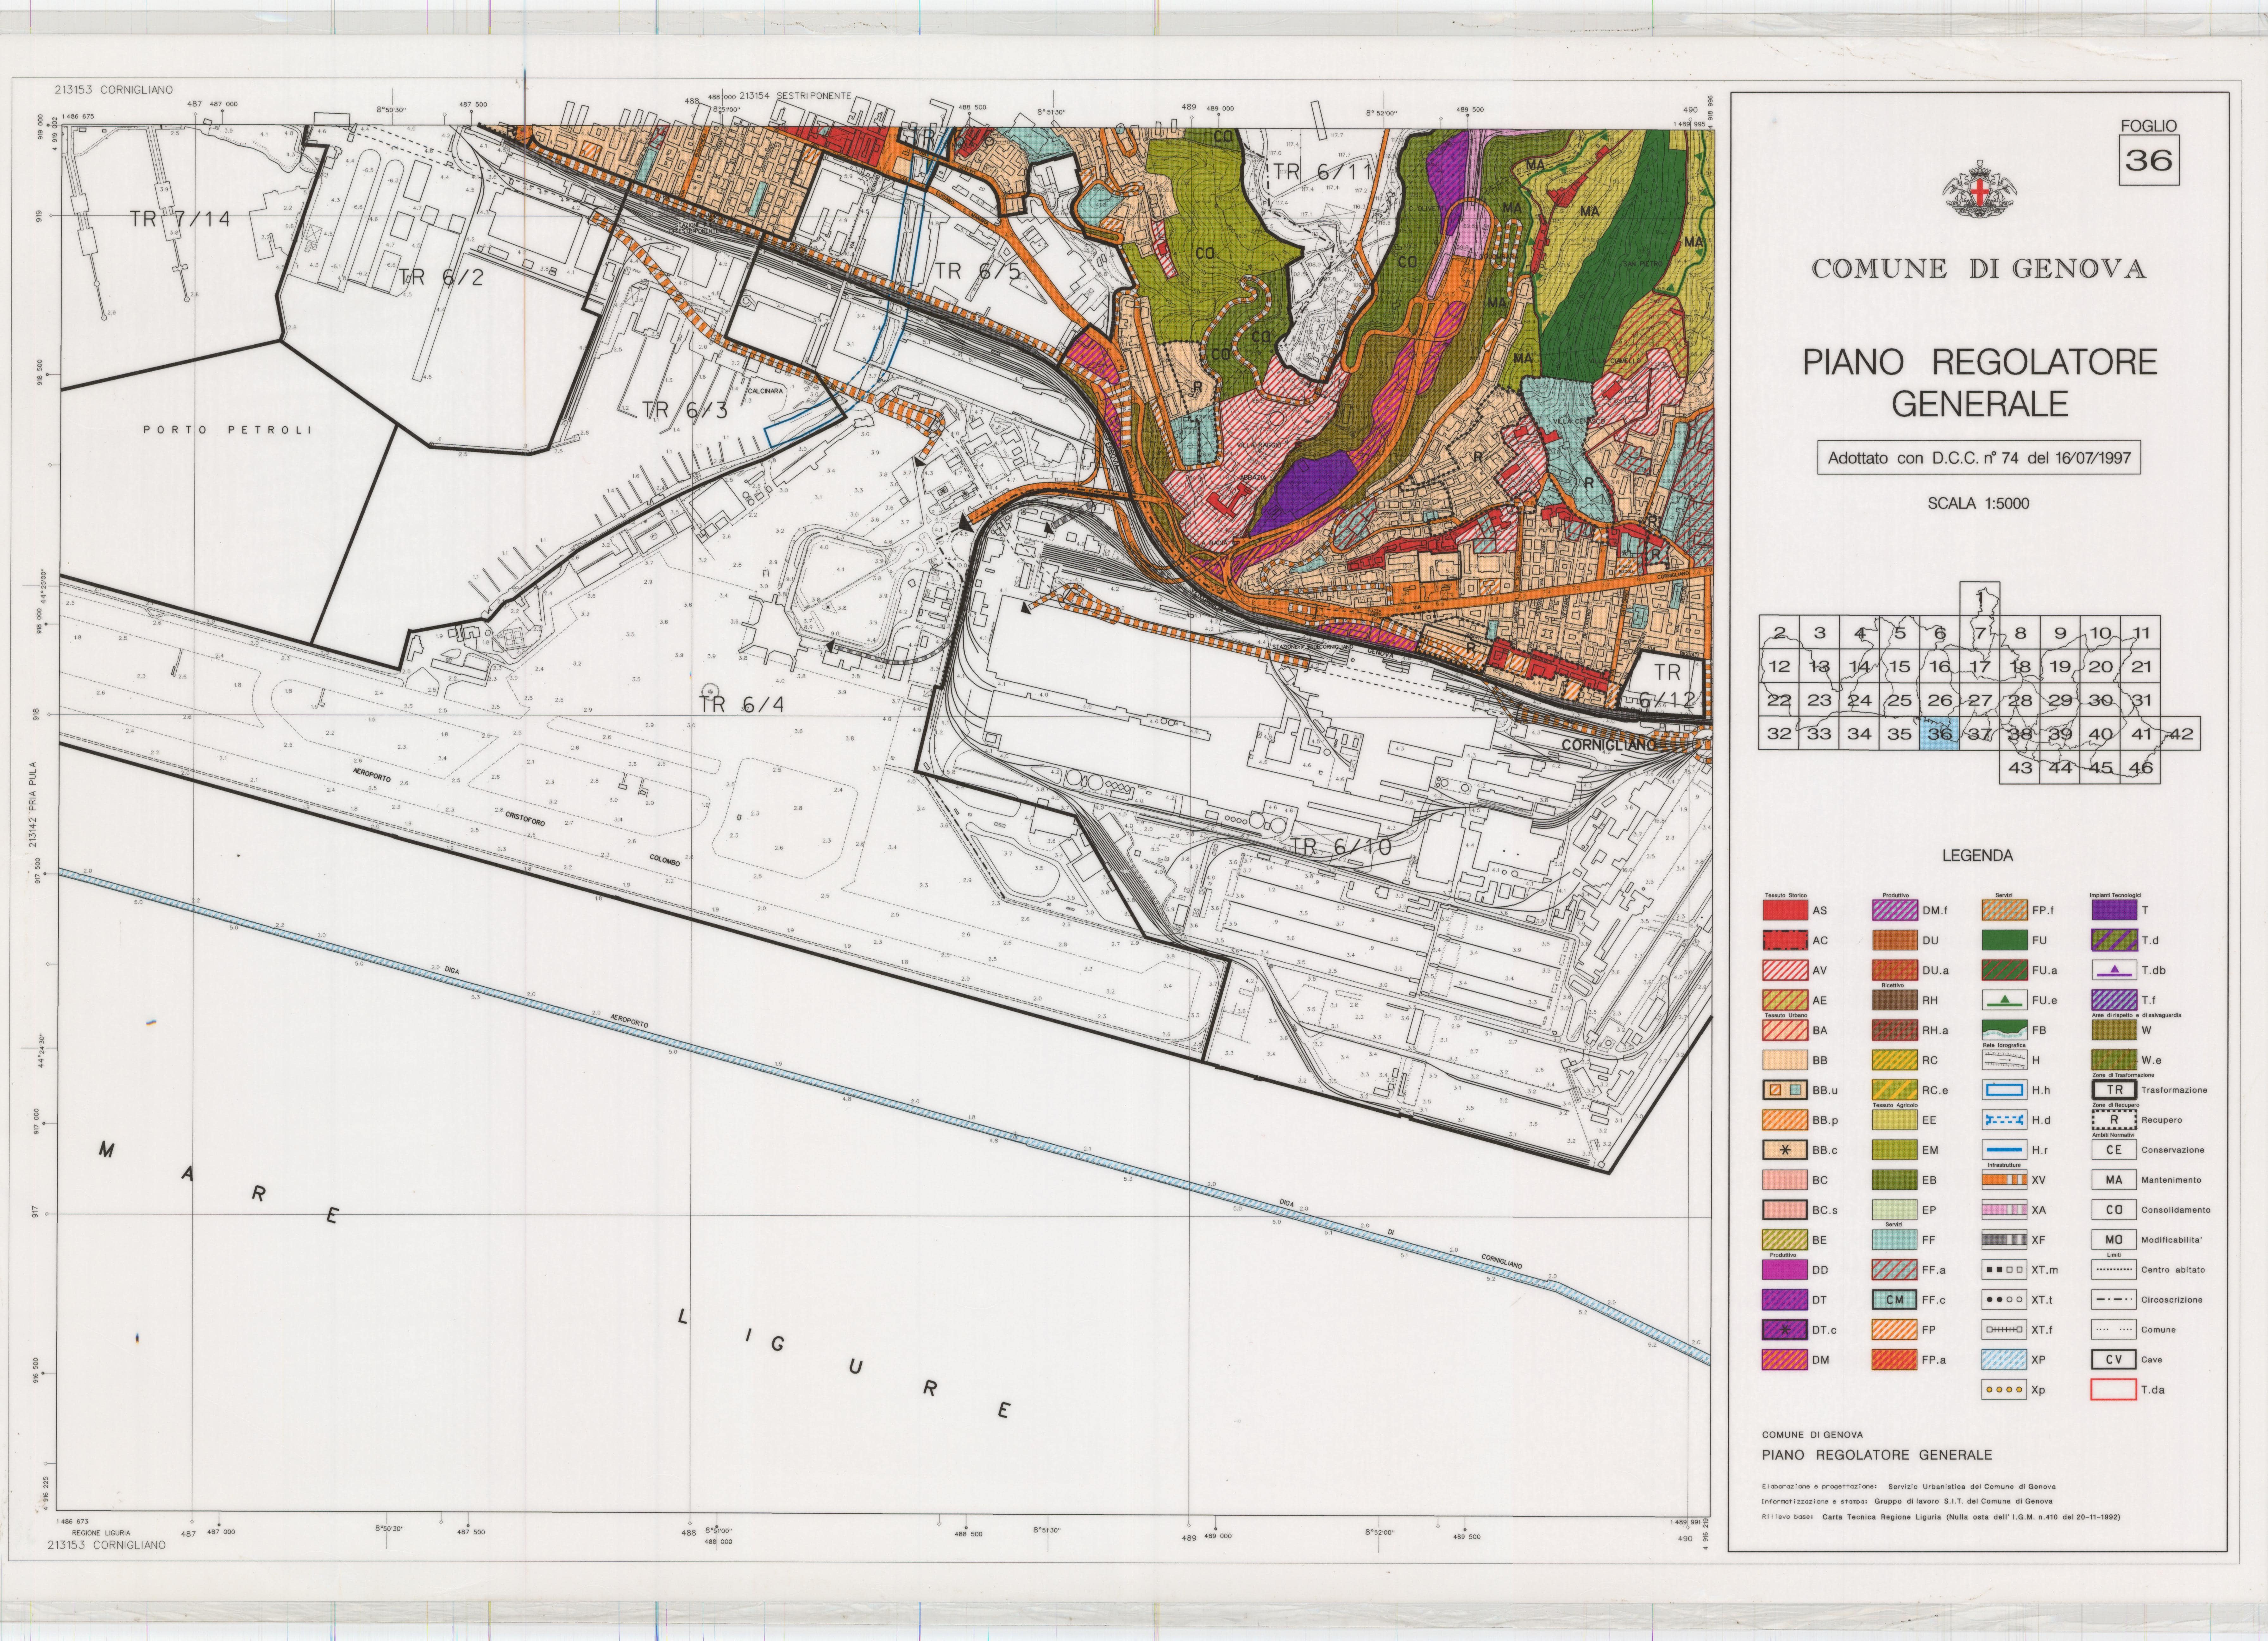Click the 'TR 6/2' zone label
Viewport: 2268px width, 1641px height.
[441, 277]
